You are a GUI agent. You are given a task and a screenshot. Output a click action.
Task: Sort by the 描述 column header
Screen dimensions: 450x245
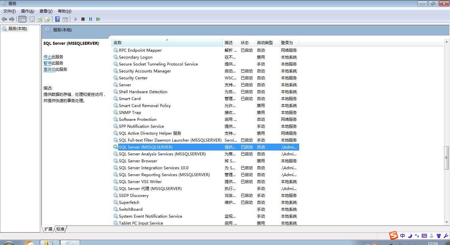(x=231, y=42)
